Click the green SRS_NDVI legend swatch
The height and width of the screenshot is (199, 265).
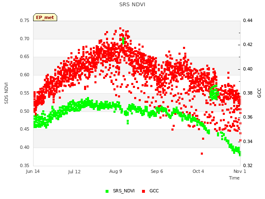click(107, 191)
